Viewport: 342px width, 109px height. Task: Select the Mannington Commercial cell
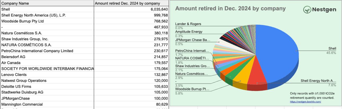(x=47, y=104)
